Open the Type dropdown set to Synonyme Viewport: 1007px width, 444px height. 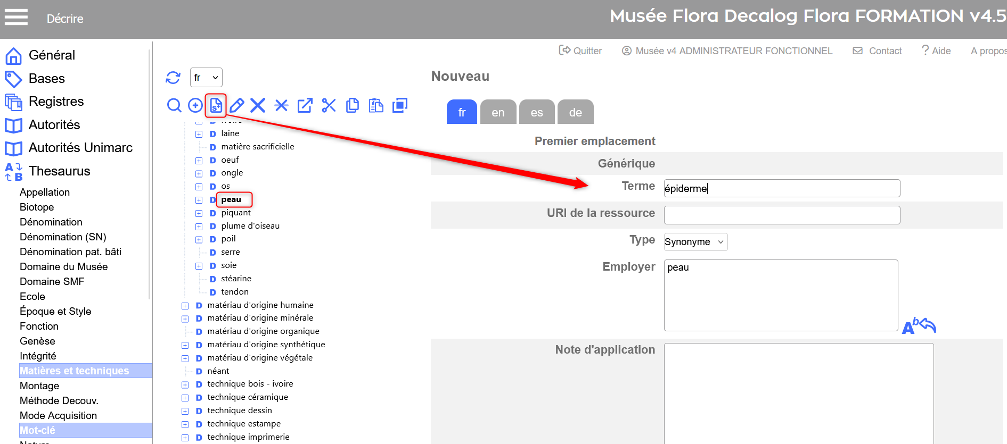tap(695, 242)
